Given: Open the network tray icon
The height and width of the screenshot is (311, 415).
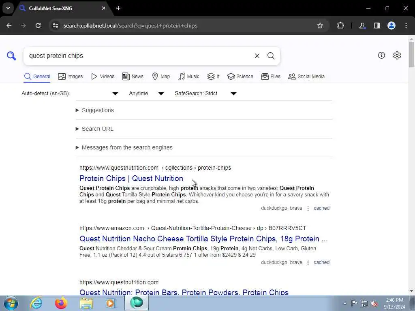Looking at the screenshot, I should (364, 303).
